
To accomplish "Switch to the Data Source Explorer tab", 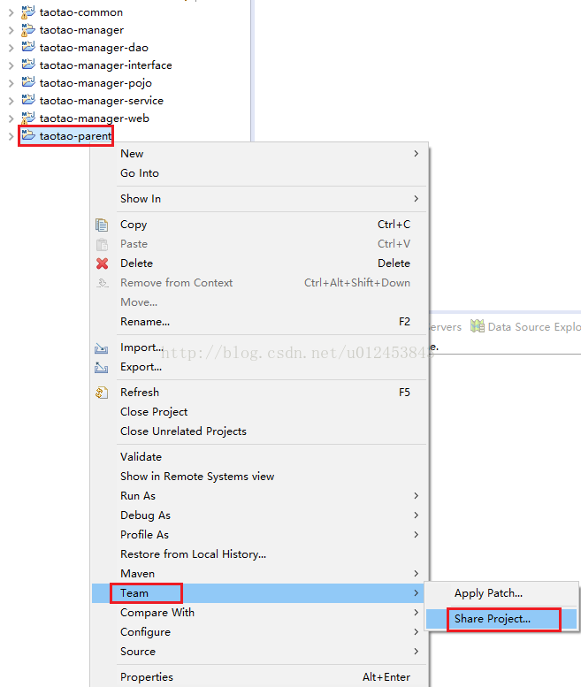I will tap(526, 327).
